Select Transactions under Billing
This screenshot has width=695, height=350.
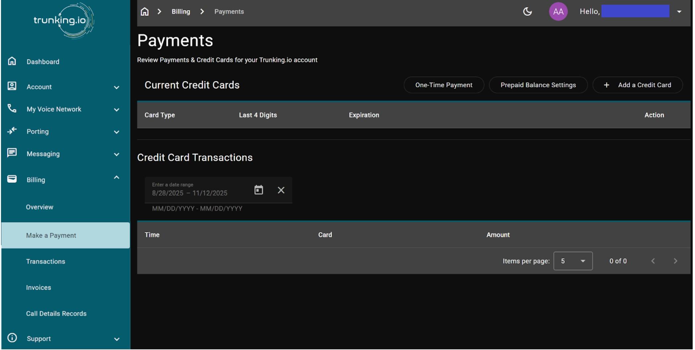tap(45, 261)
